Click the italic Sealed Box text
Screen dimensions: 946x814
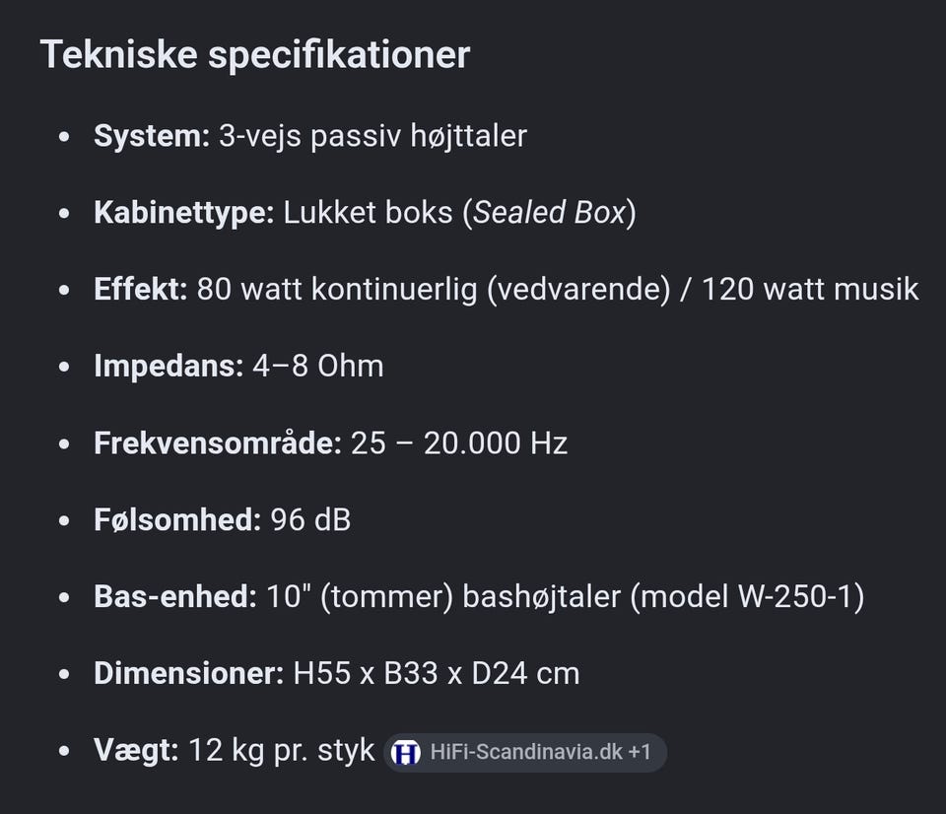pyautogui.click(x=549, y=213)
